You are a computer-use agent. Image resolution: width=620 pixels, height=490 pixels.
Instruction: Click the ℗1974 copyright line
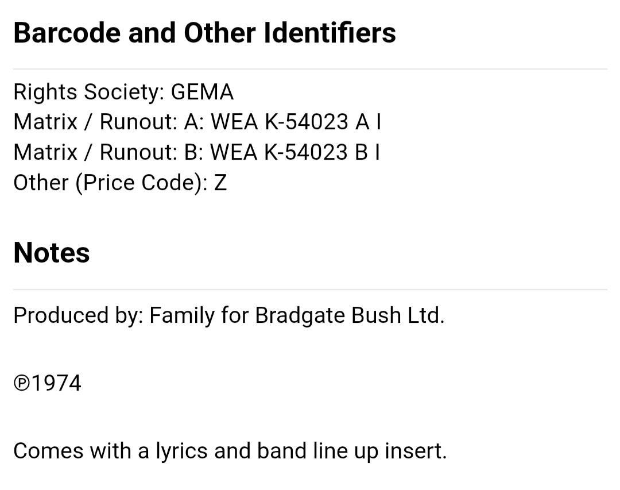(x=48, y=383)
